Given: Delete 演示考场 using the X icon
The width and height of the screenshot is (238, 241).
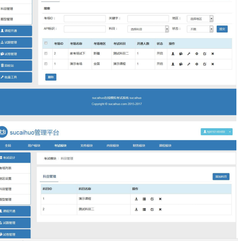Looking at the screenshot, I should tap(213, 64).
